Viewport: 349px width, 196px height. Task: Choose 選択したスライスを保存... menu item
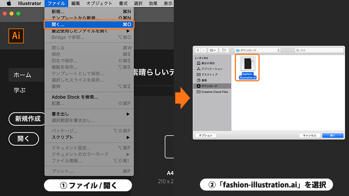(89, 80)
